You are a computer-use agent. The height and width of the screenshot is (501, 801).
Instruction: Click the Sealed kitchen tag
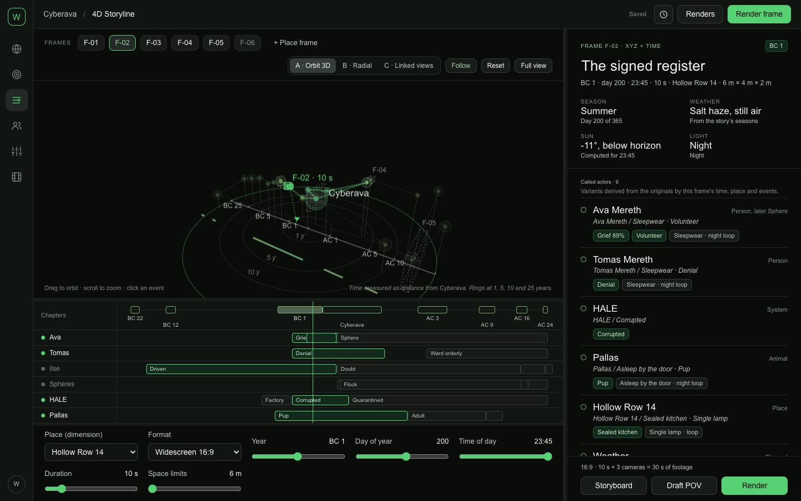point(617,433)
